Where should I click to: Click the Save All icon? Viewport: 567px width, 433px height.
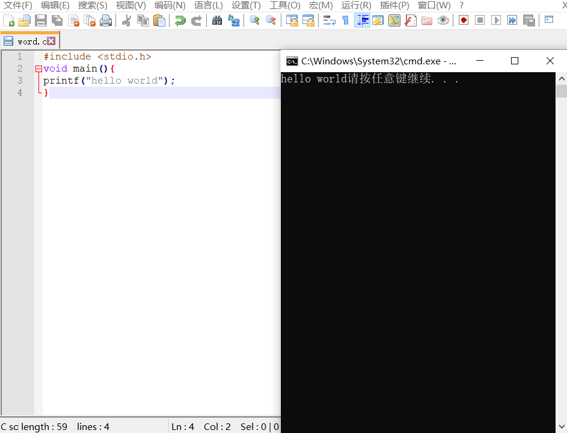point(57,20)
